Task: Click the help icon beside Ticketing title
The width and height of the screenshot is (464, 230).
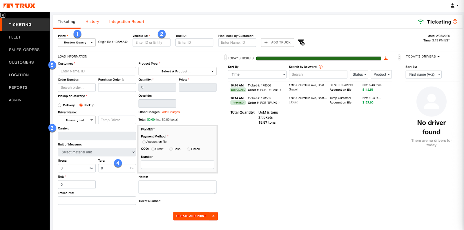Action: [455, 22]
